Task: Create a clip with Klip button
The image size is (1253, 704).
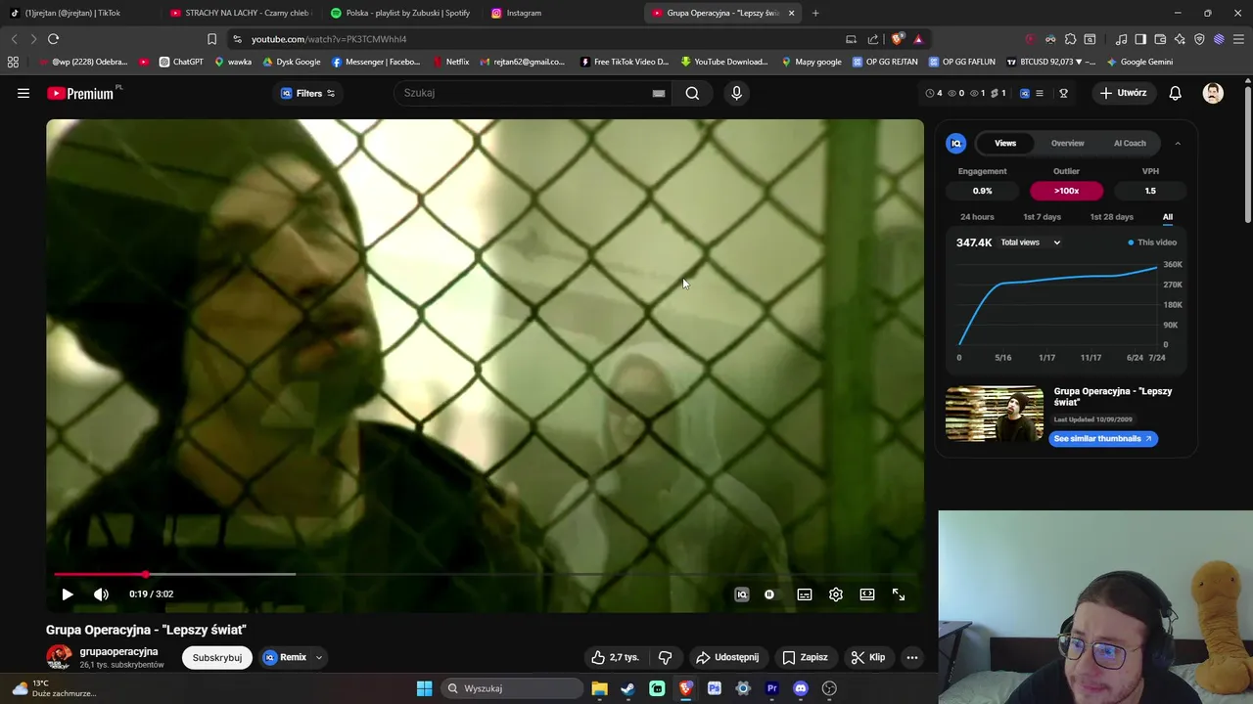Action: pos(868,657)
